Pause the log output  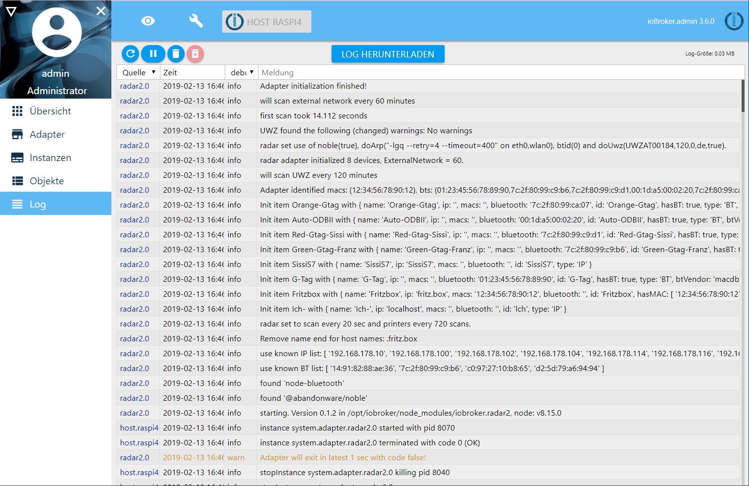[153, 54]
